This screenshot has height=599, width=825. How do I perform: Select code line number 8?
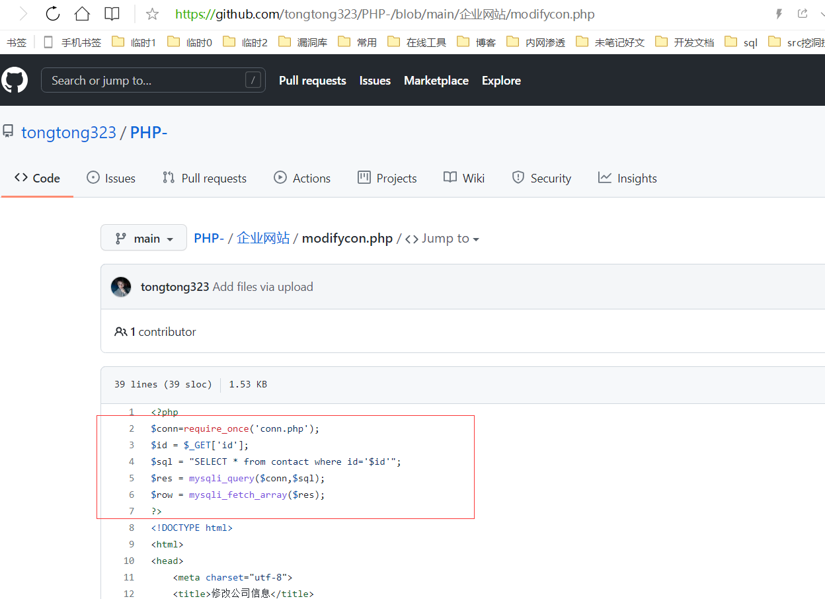132,528
